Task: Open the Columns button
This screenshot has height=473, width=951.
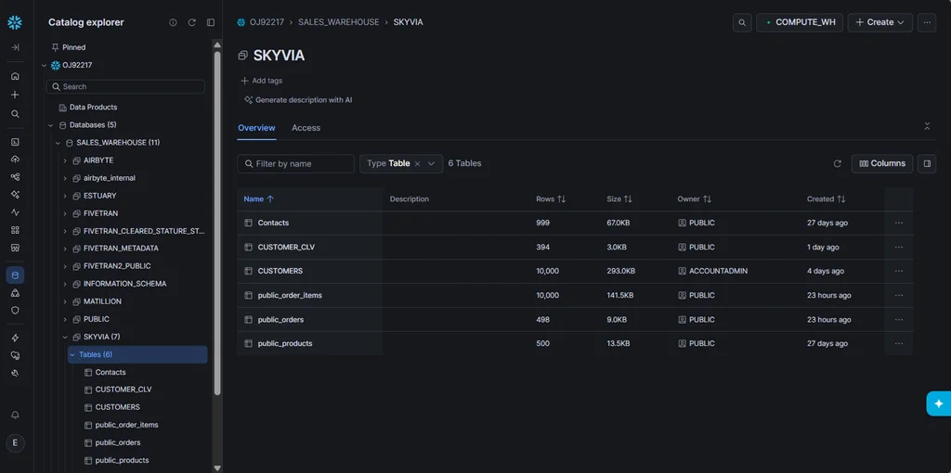Action: [882, 163]
